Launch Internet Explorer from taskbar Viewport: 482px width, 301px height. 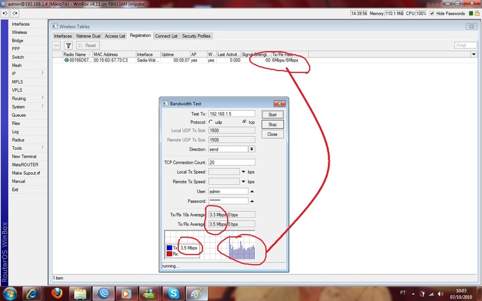click(33, 294)
